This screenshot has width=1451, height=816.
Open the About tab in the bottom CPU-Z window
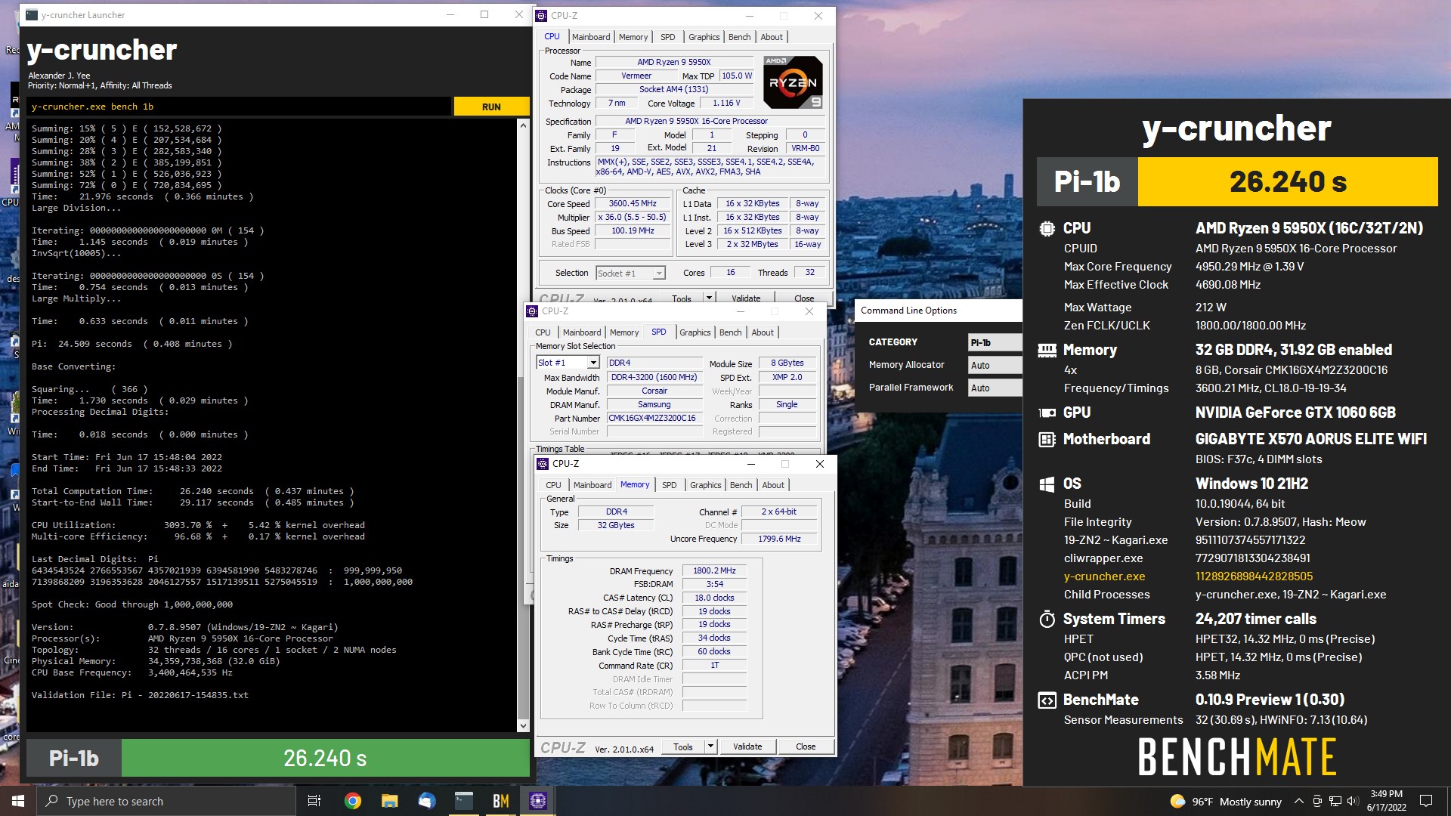[773, 485]
